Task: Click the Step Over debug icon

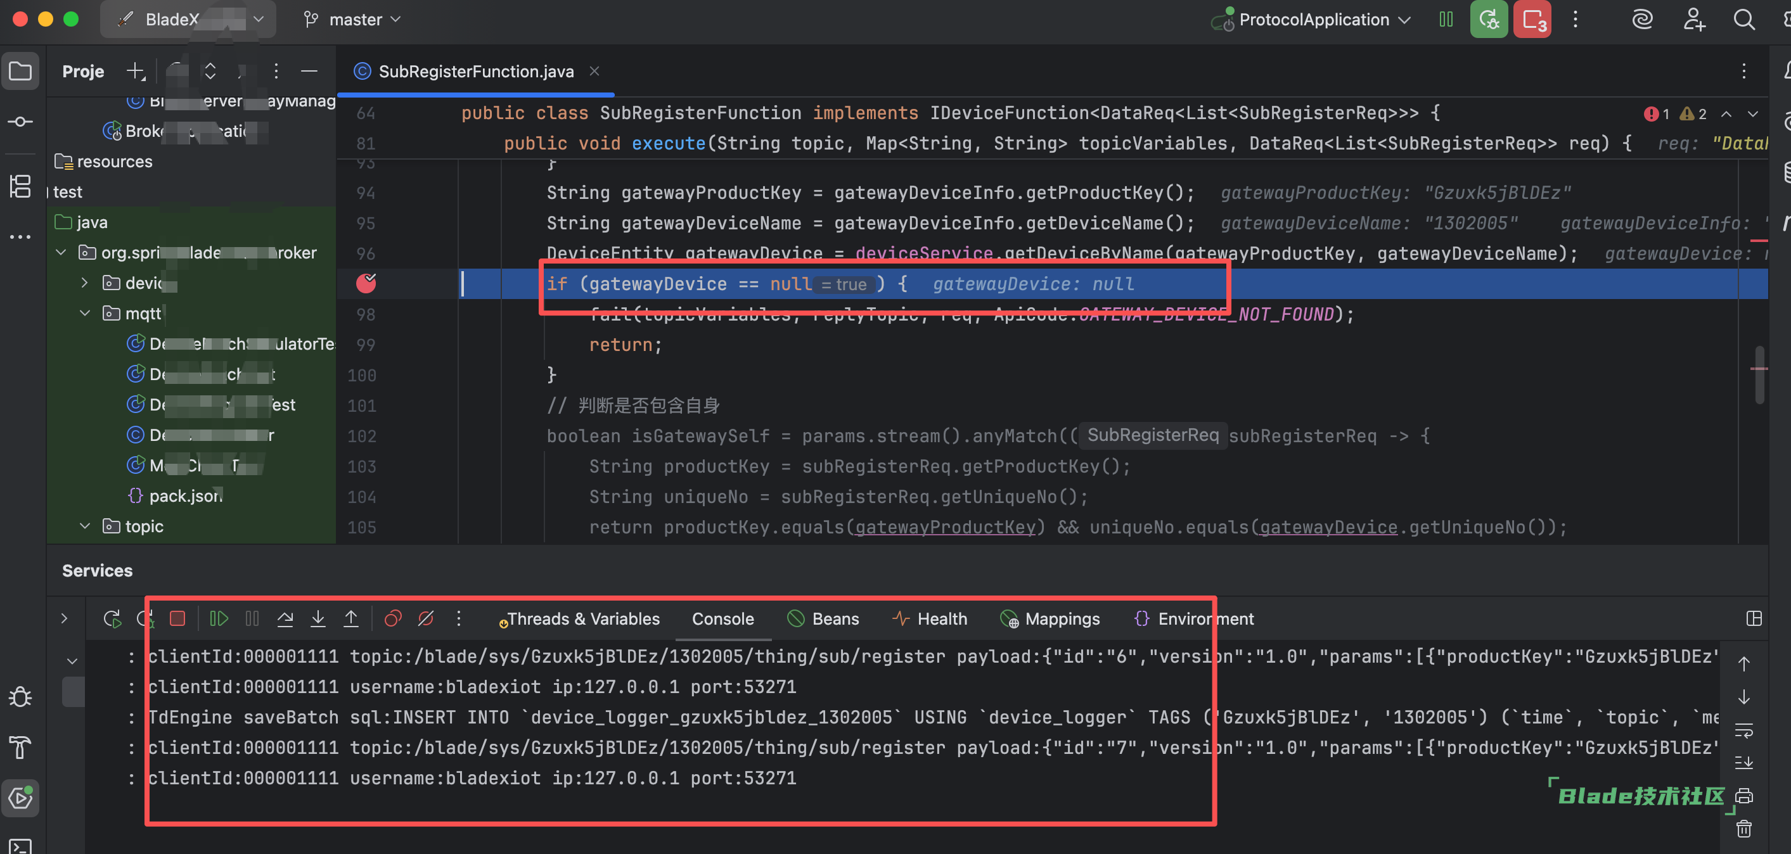Action: click(285, 618)
